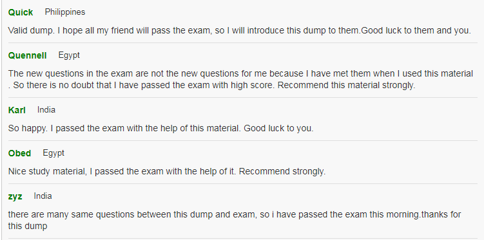Click the reviewer name Obed
484x240 pixels.
coord(19,153)
